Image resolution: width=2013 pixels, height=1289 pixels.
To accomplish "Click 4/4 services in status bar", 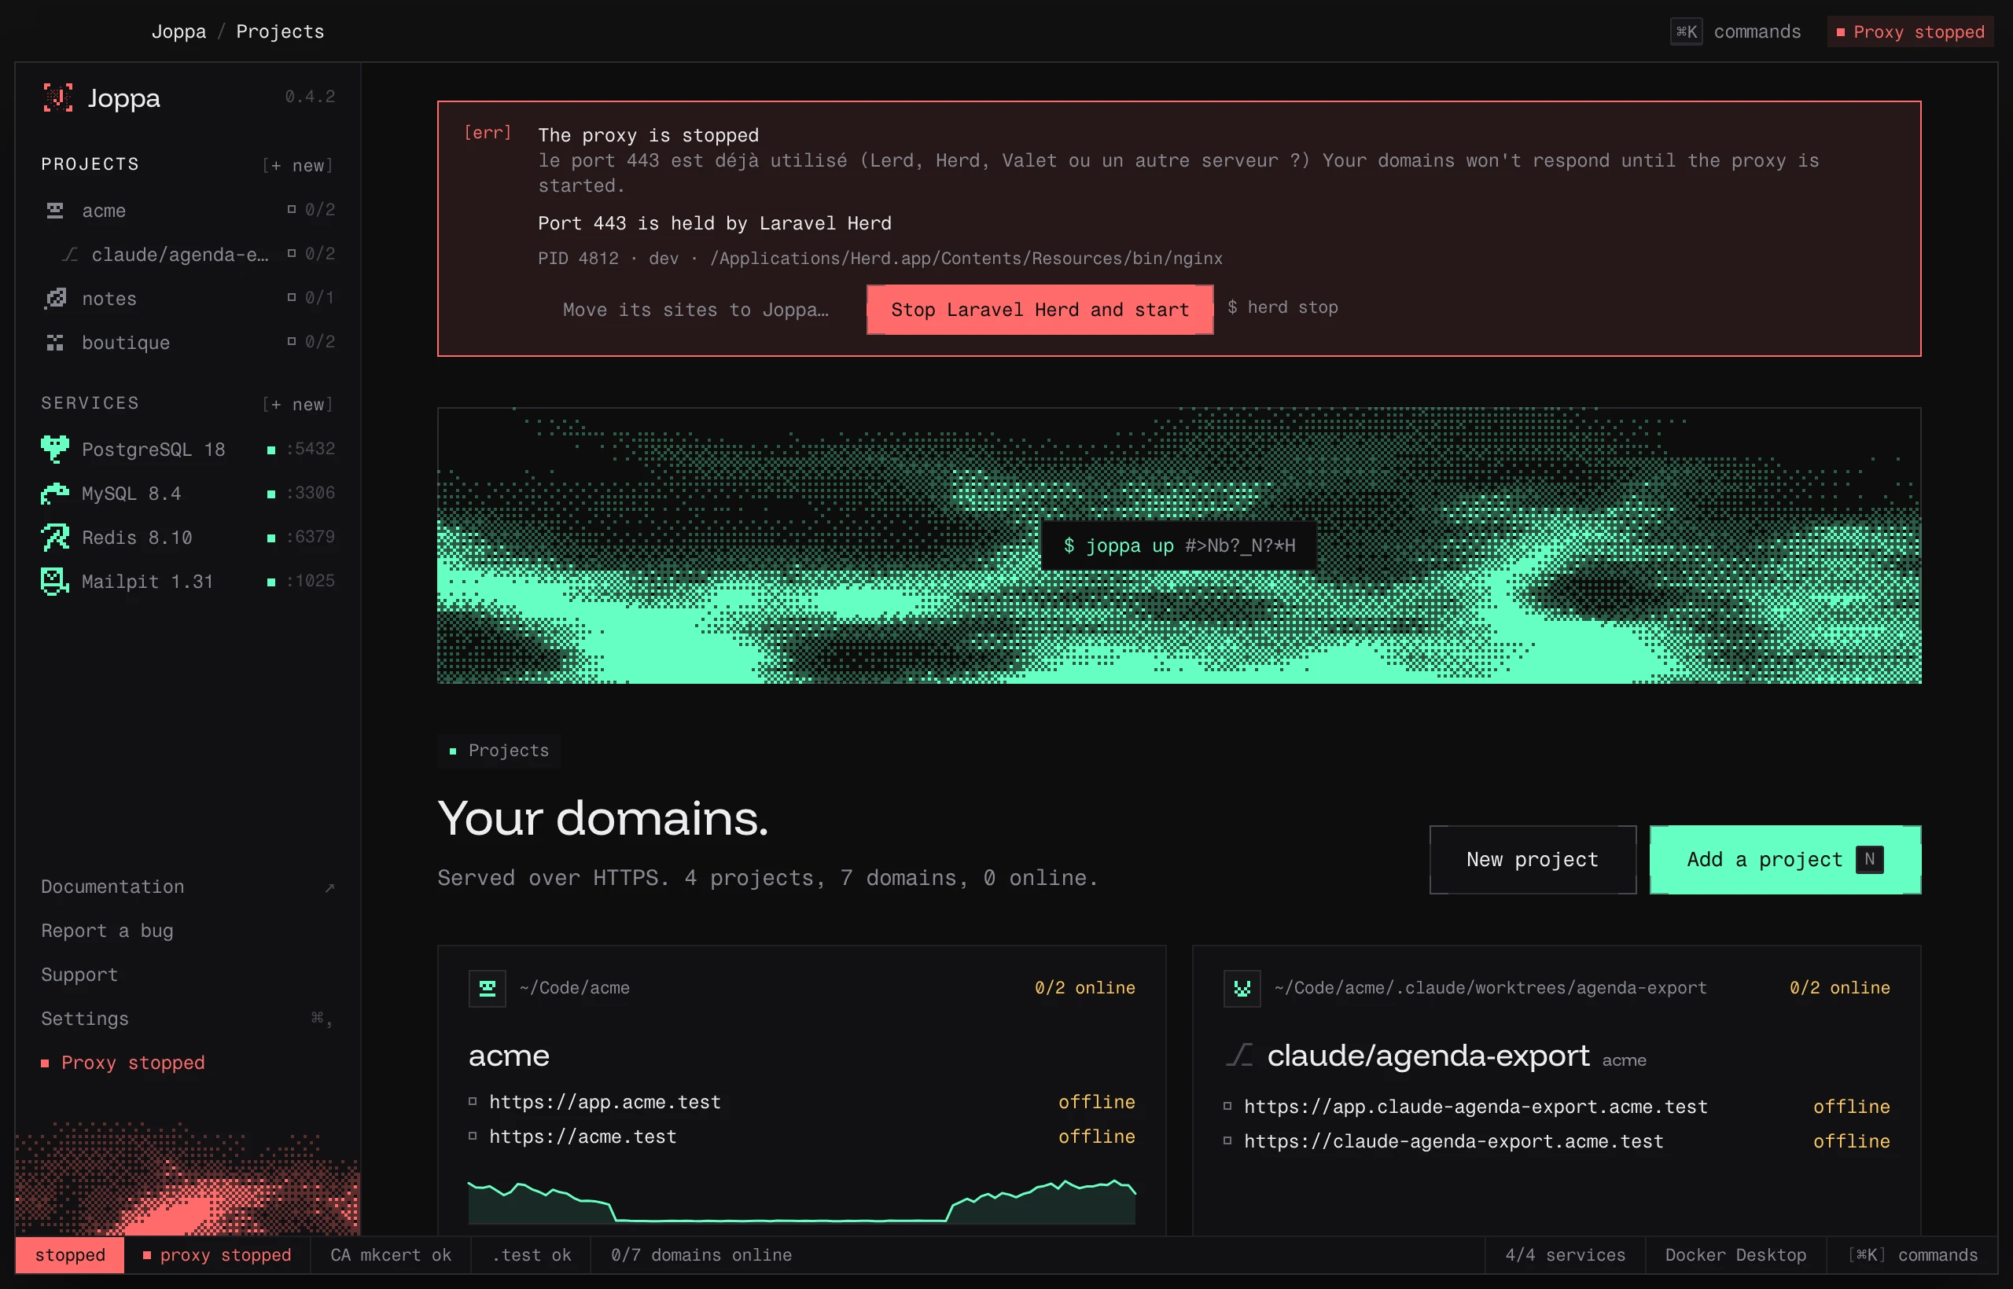I will coord(1565,1254).
